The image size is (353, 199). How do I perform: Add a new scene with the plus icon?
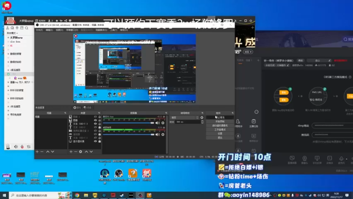click(37, 152)
